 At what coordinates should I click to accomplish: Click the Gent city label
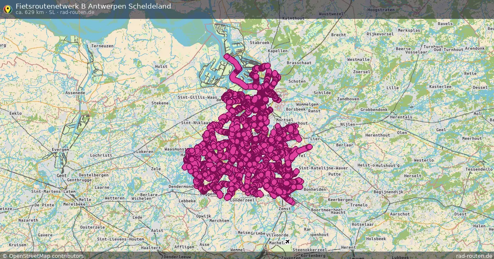pos(61,176)
